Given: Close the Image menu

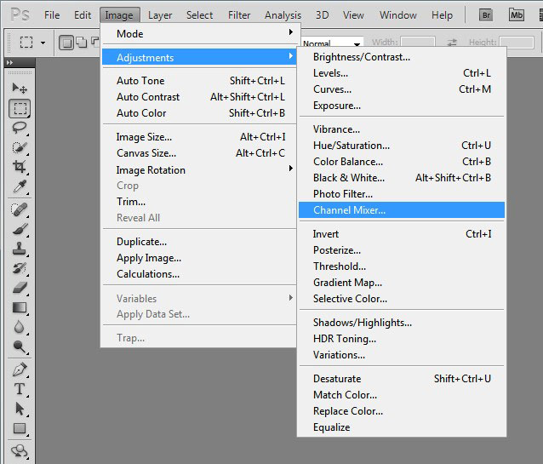Looking at the screenshot, I should click(x=119, y=15).
